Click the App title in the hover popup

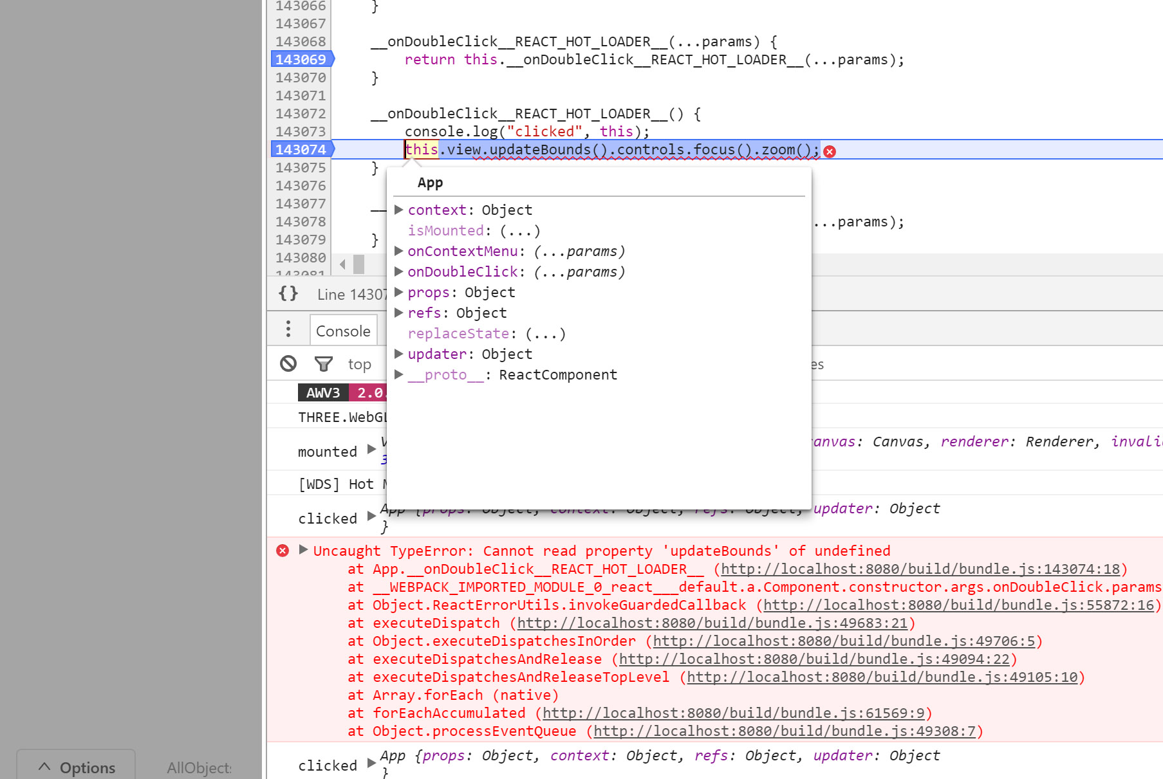coord(430,183)
